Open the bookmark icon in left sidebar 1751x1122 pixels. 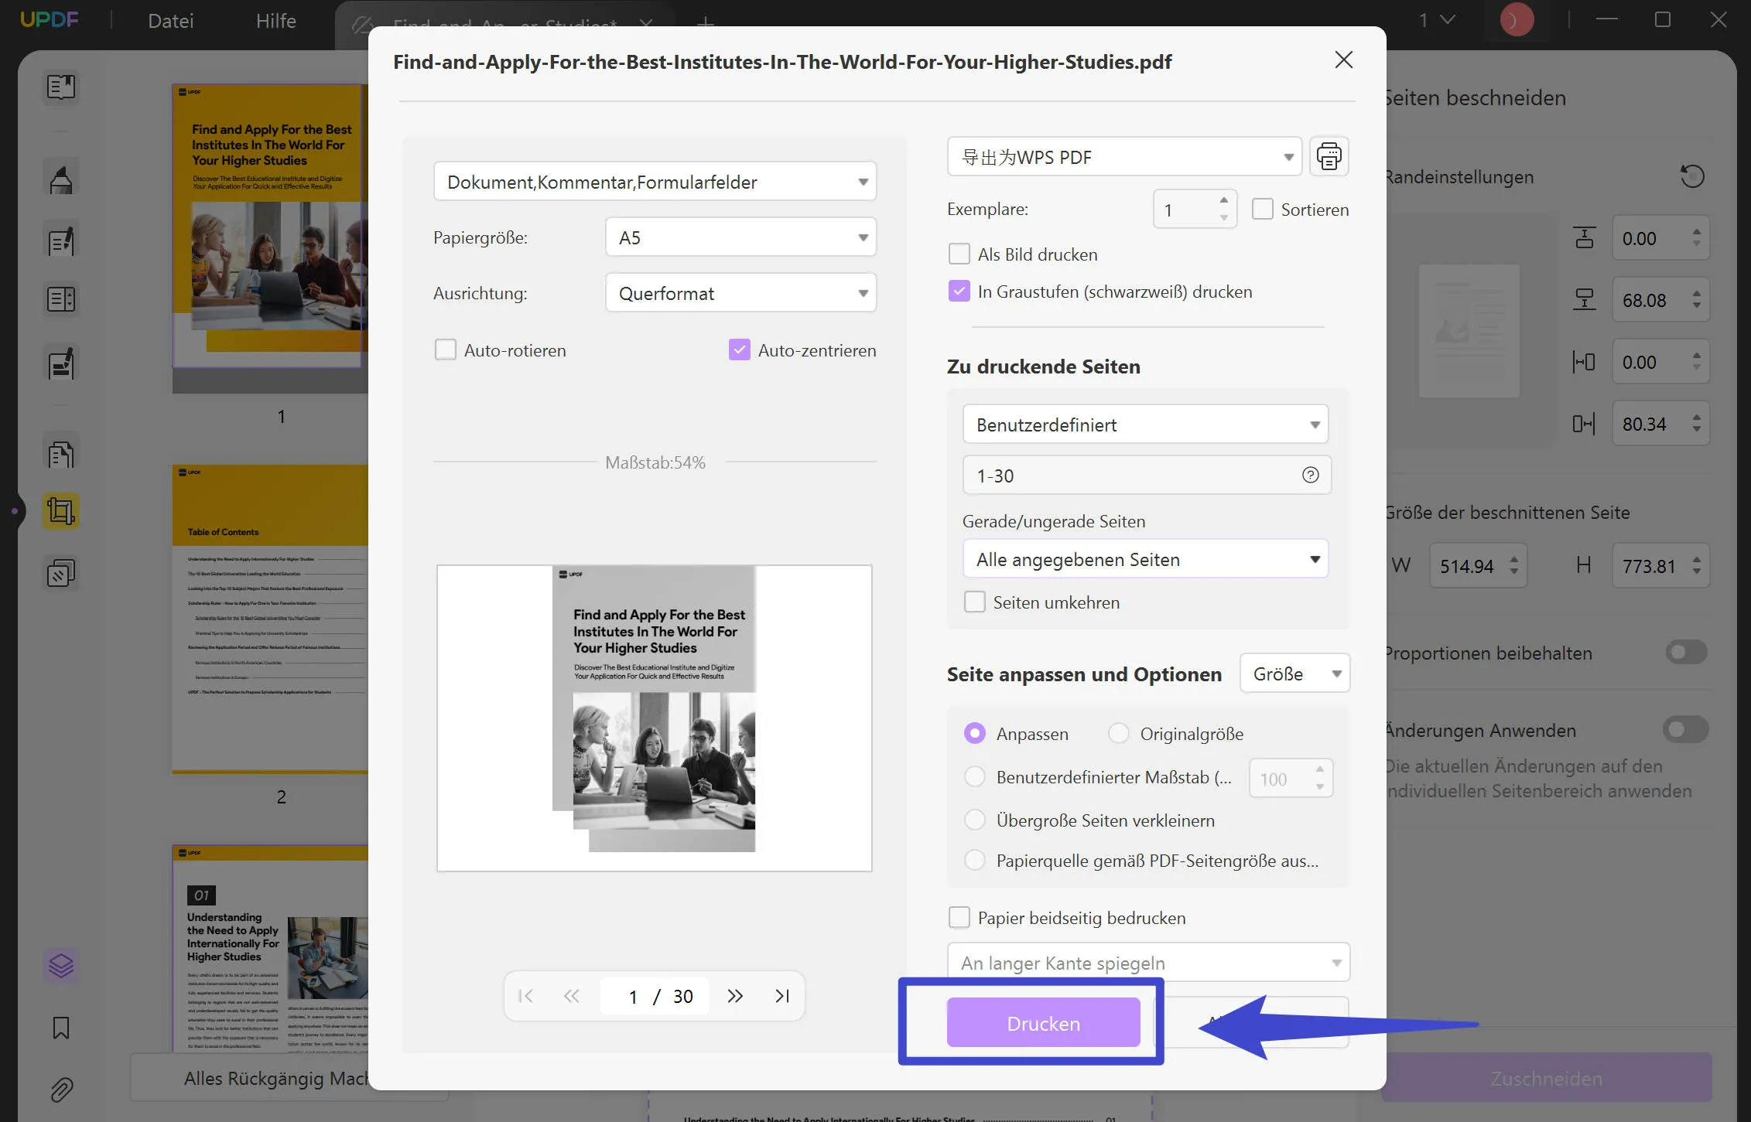coord(61,1028)
